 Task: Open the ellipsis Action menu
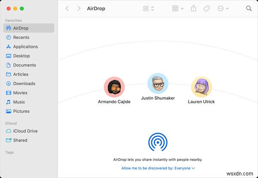tap(223, 9)
